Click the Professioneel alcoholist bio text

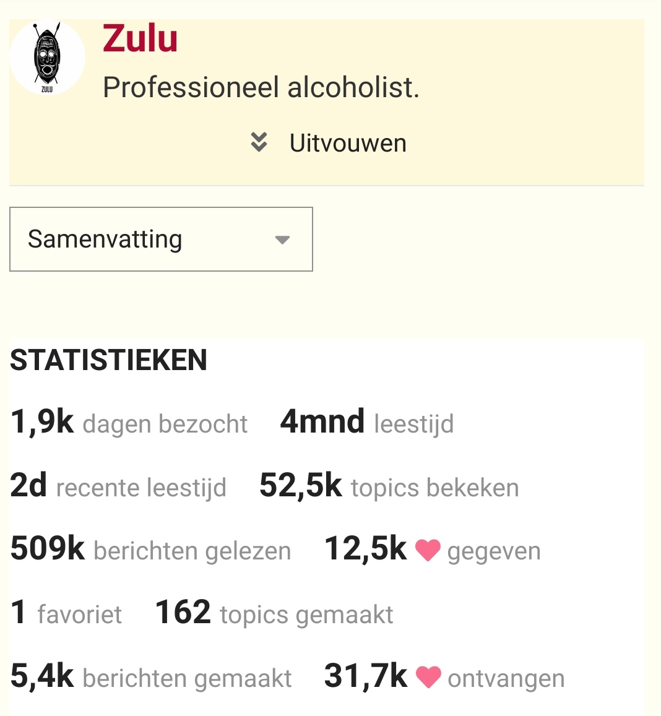click(261, 87)
